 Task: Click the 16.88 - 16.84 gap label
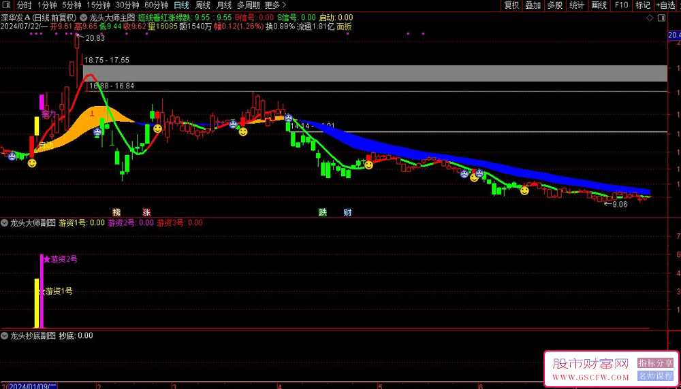112,86
